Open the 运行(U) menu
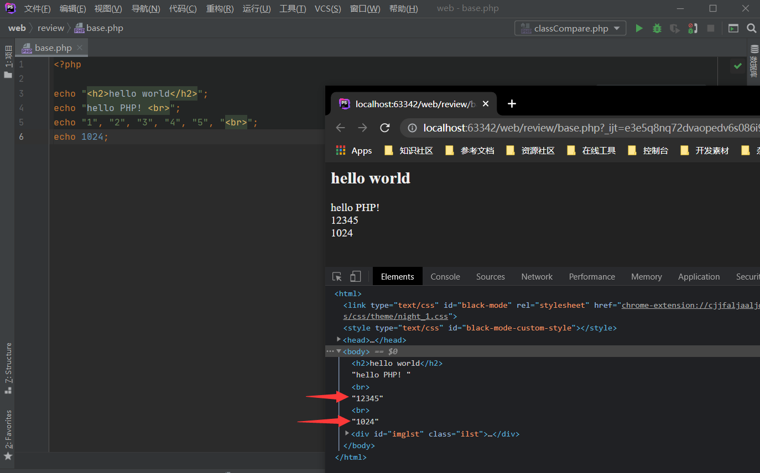The height and width of the screenshot is (473, 760). click(x=257, y=9)
